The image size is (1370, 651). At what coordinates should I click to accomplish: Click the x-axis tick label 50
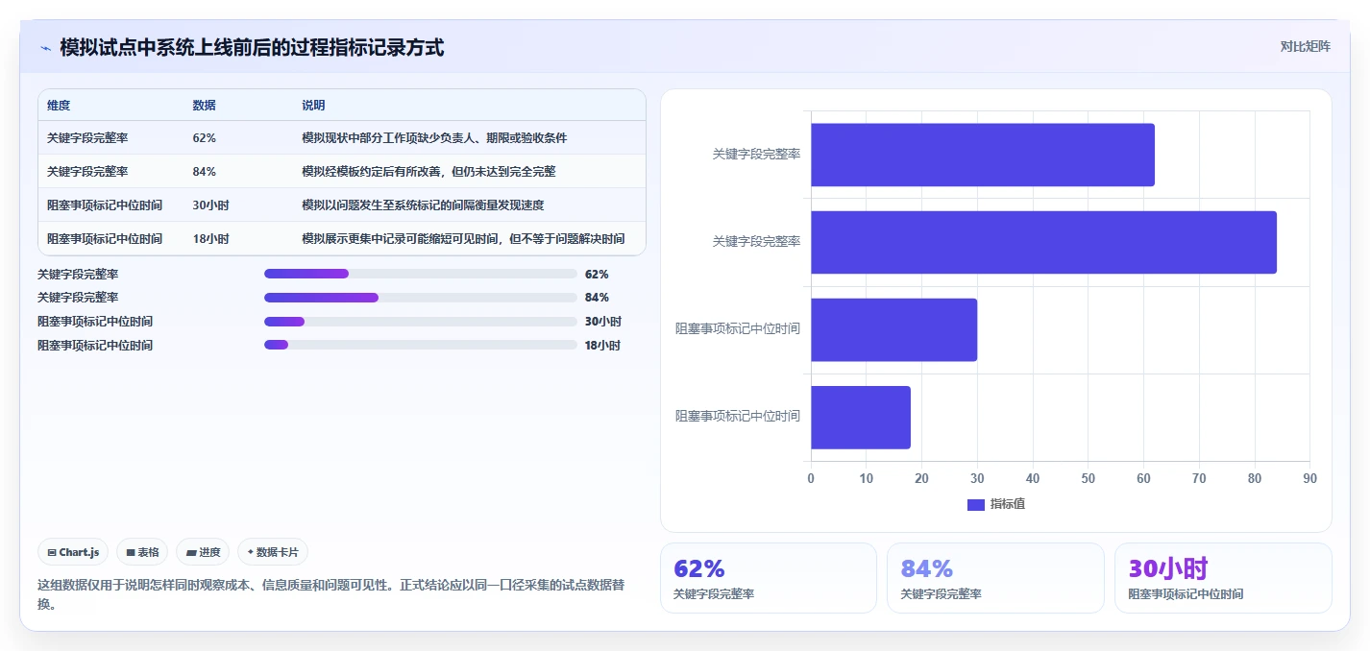point(1089,478)
